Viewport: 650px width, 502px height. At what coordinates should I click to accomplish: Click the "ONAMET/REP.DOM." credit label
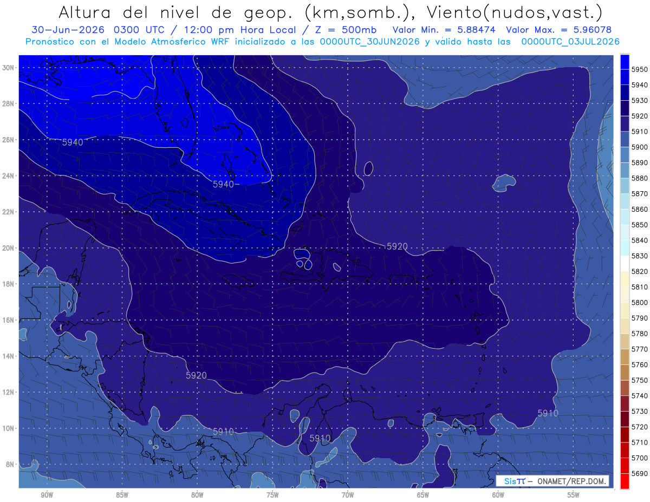571,481
